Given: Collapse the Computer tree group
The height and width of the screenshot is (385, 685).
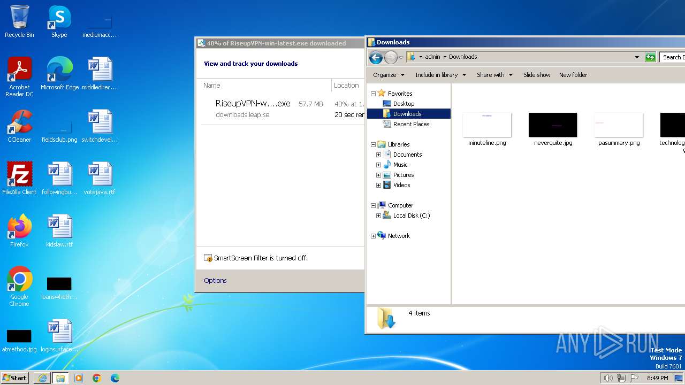Looking at the screenshot, I should coord(373,205).
